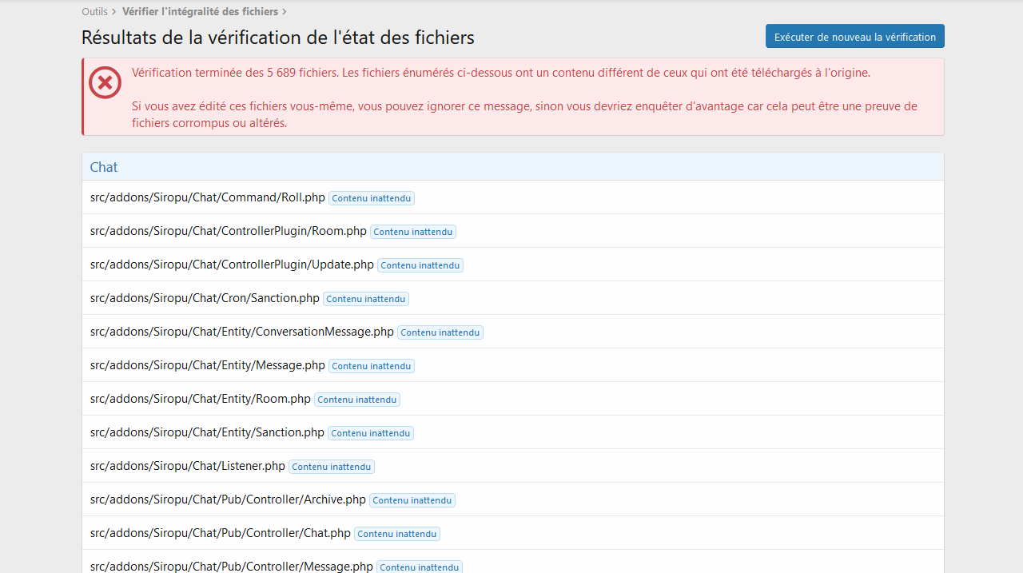Select the Pub/Controller/Archive.php entry

tap(228, 499)
